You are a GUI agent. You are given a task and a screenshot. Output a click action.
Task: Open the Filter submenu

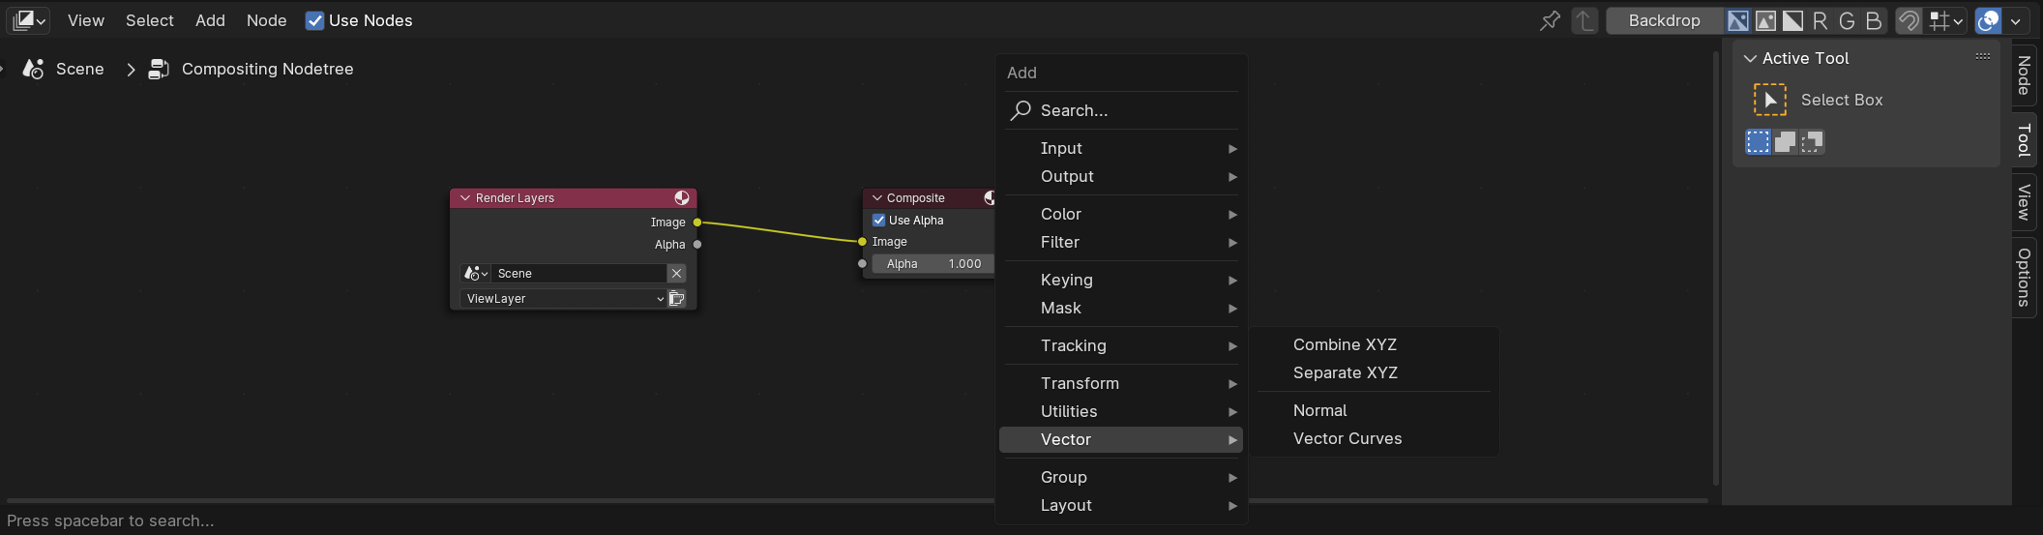click(x=1122, y=242)
